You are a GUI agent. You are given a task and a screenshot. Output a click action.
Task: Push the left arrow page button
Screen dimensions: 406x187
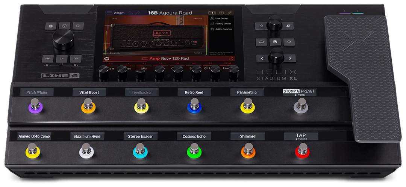(262, 58)
